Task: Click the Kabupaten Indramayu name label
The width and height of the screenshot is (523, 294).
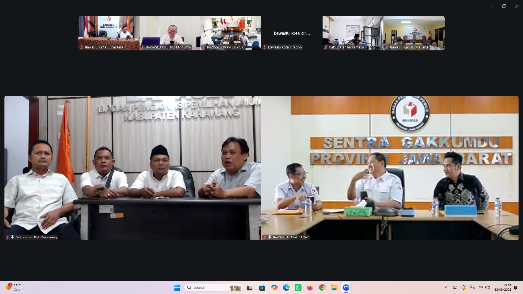Action: point(346,47)
